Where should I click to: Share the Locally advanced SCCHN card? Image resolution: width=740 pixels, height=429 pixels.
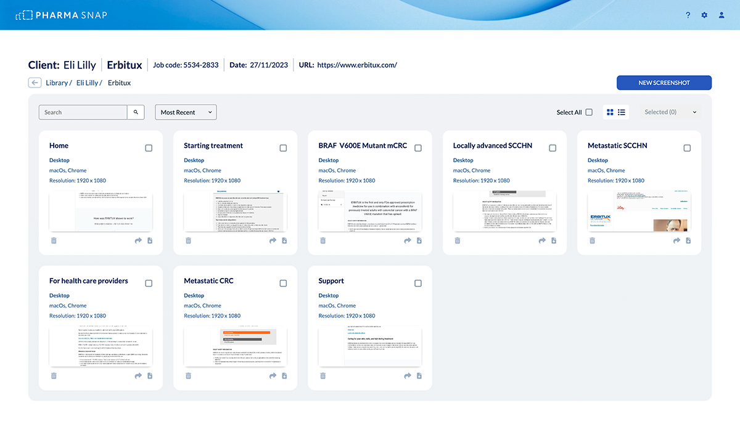click(x=541, y=240)
